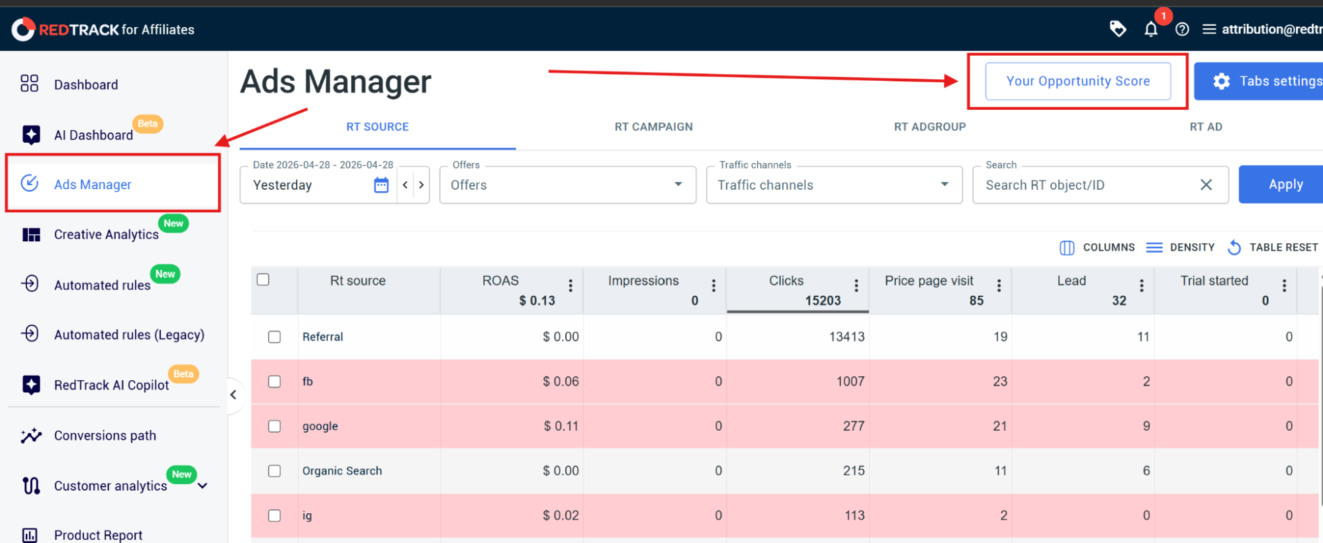Open DENSITY table options
The width and height of the screenshot is (1323, 543).
pyautogui.click(x=1181, y=247)
